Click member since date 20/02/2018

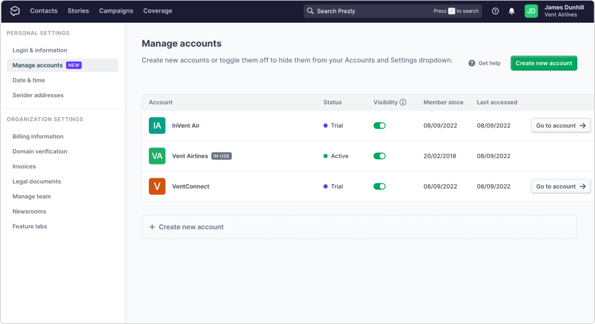[440, 156]
